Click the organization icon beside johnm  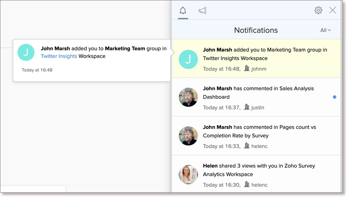point(247,69)
